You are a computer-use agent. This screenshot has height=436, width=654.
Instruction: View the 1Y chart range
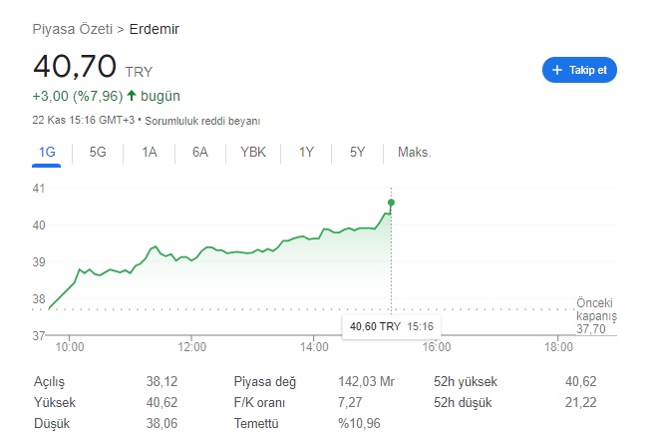tap(306, 153)
